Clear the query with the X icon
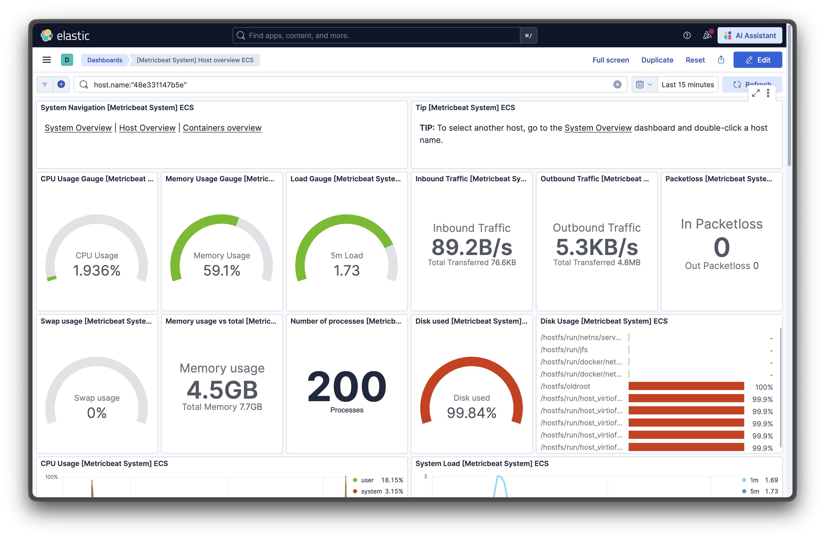The height and width of the screenshot is (539, 825). pyautogui.click(x=617, y=85)
